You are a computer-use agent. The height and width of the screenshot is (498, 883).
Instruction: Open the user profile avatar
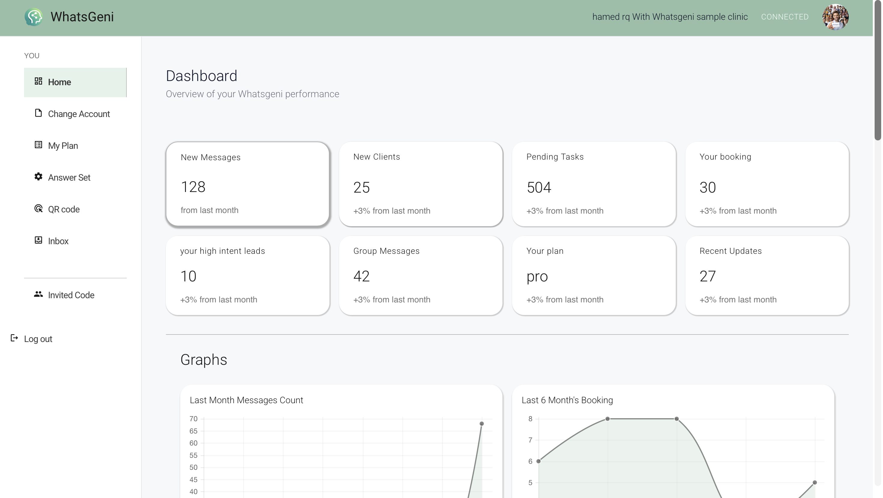point(835,17)
